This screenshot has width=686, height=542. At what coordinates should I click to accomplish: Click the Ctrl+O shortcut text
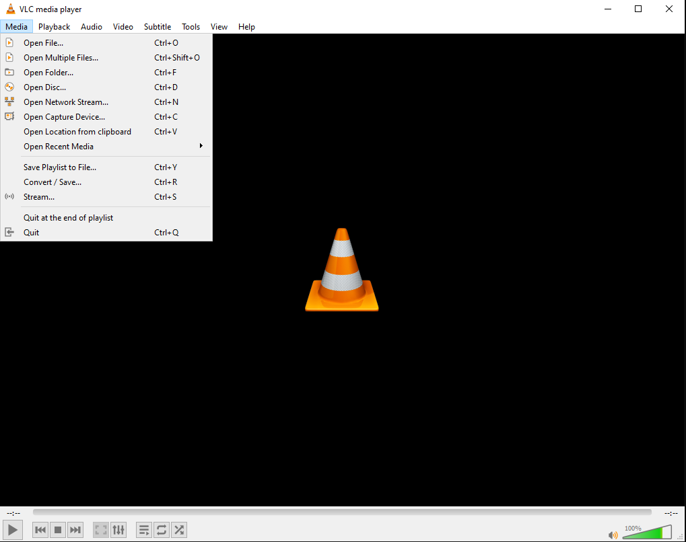pos(166,43)
